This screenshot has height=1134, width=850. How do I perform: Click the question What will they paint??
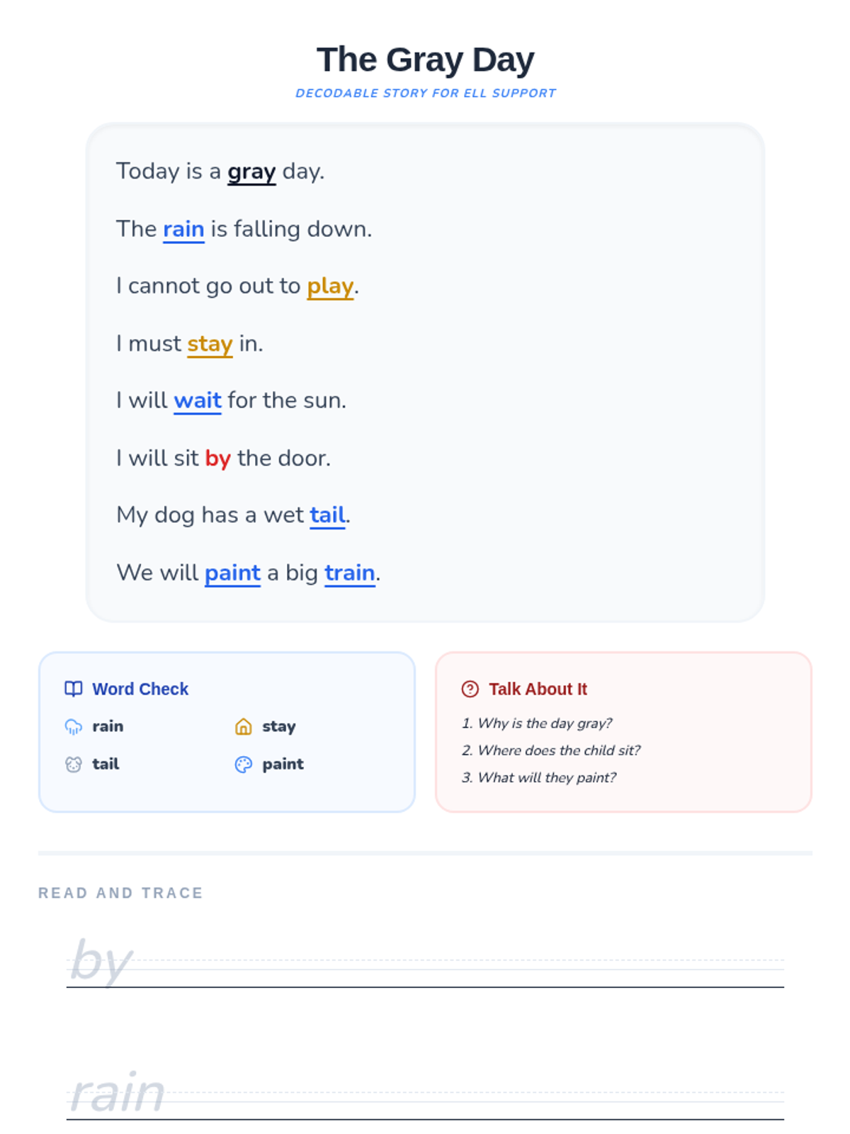(539, 777)
